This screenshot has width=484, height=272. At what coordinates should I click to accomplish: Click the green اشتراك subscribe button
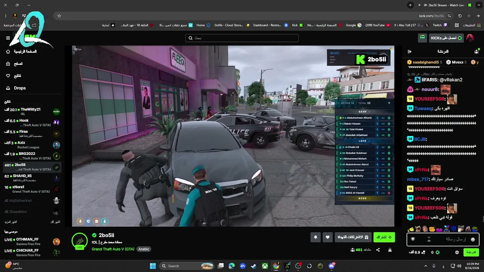384,237
